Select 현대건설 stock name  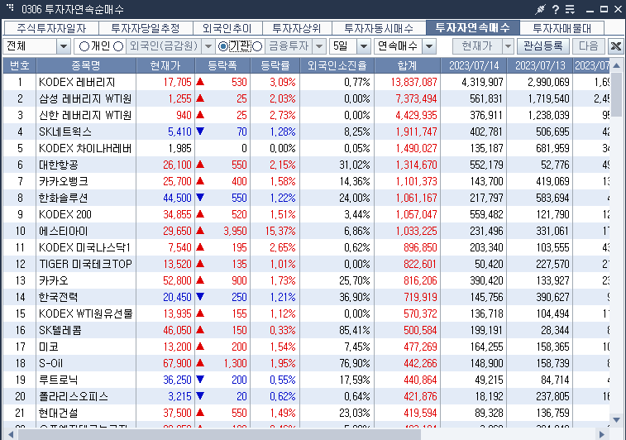(58, 413)
